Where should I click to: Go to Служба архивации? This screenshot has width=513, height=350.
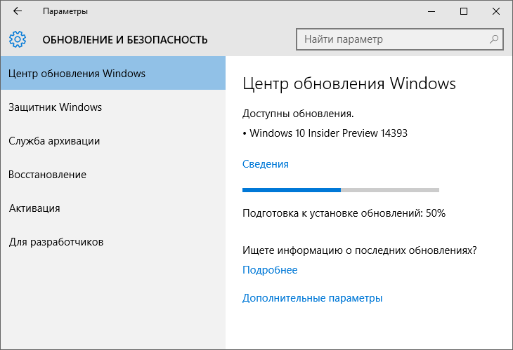click(x=54, y=141)
